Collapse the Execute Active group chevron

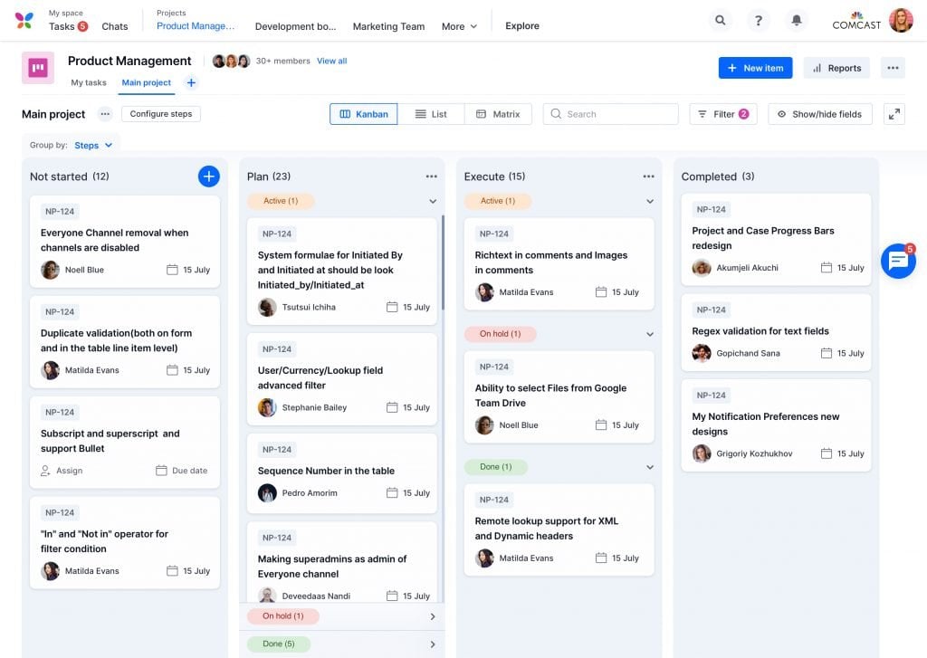tap(650, 201)
